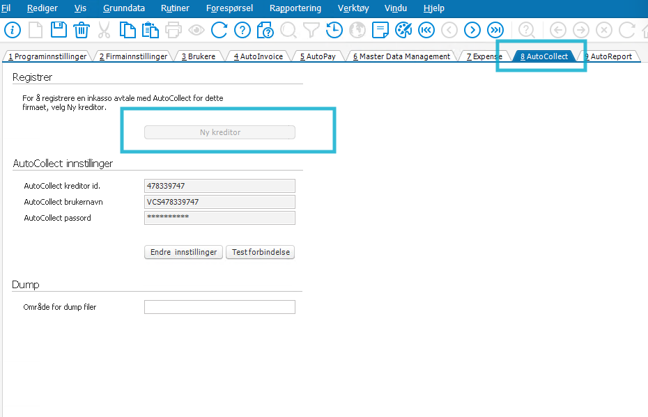The width and height of the screenshot is (648, 417).
Task: Switch to the AutoReport tab
Action: coord(608,56)
